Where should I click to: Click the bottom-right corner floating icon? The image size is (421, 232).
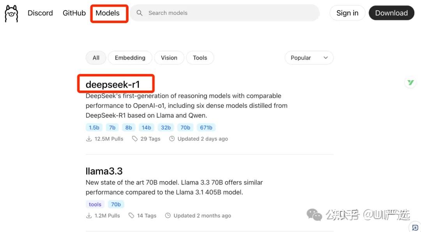click(415, 227)
